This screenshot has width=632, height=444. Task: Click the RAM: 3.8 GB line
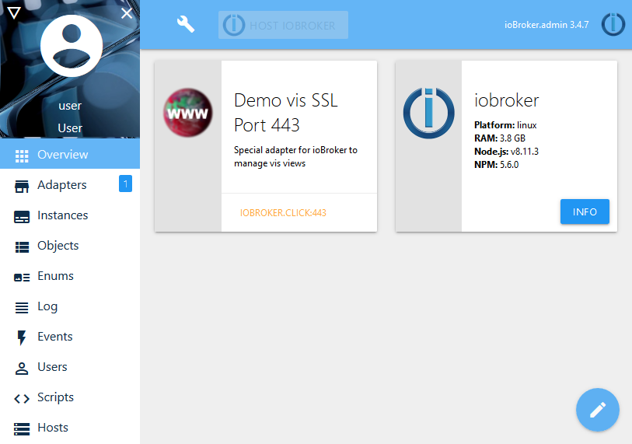[500, 138]
